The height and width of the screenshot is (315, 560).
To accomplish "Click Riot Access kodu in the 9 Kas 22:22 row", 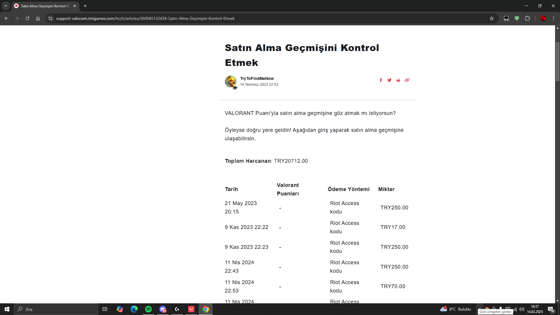I will (344, 227).
